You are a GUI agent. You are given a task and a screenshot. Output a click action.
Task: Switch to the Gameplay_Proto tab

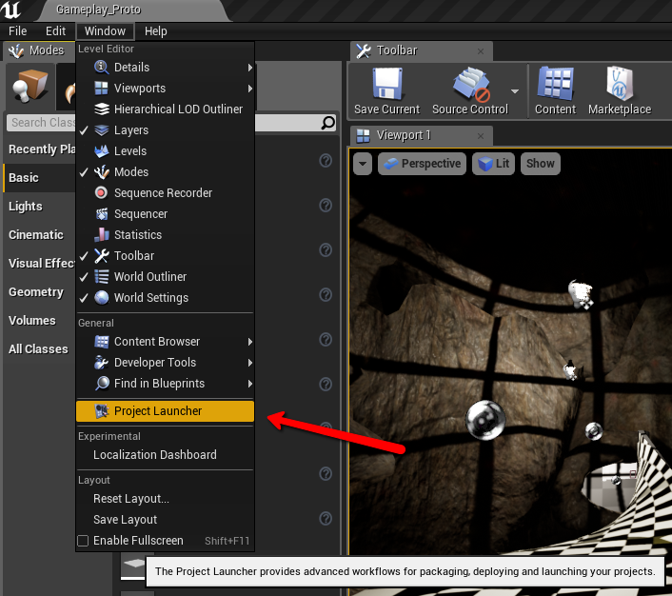(99, 10)
